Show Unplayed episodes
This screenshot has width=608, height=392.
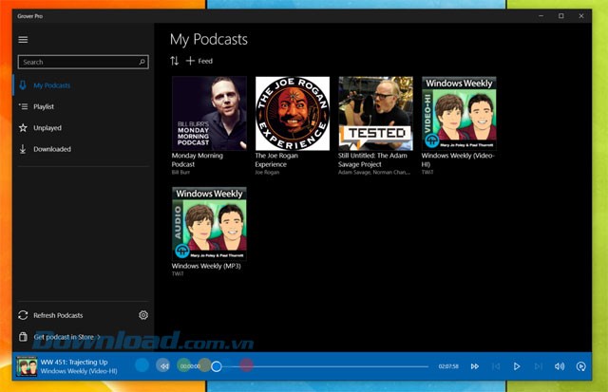click(47, 127)
